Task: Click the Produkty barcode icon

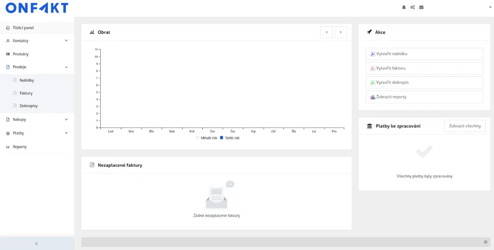Action: [8, 54]
